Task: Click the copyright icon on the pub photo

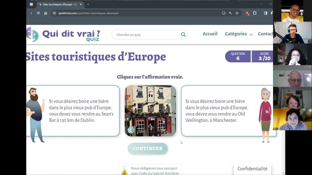Action: (131, 130)
